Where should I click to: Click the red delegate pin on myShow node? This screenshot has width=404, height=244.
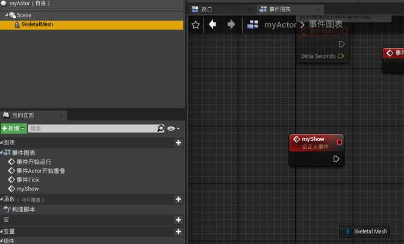pos(339,142)
